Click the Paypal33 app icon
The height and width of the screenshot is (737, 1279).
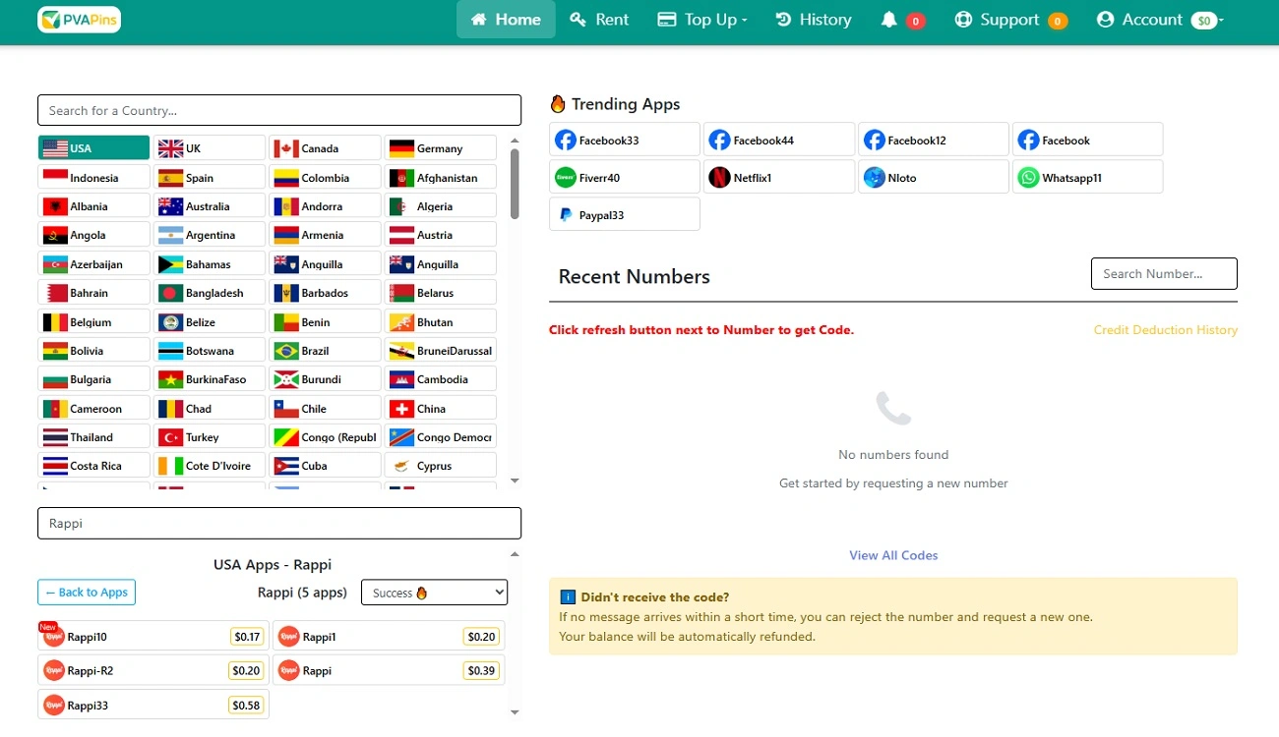click(565, 215)
